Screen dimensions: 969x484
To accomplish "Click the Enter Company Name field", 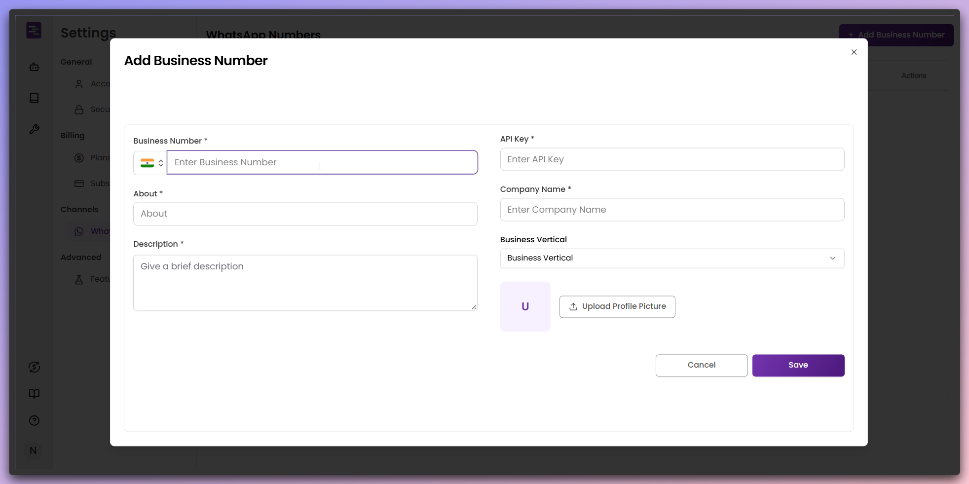I will point(672,210).
